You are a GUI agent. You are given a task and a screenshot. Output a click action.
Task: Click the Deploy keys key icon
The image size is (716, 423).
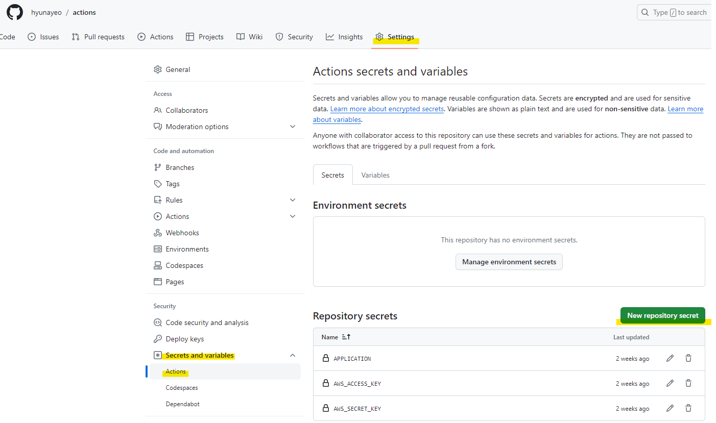click(x=158, y=339)
